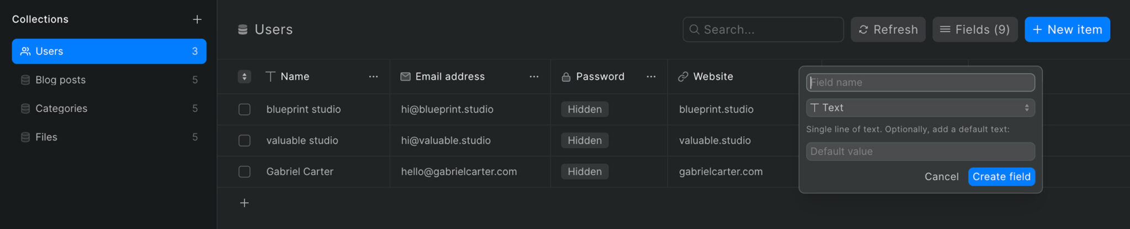
Task: Select the Blog posts collection
Action: [x=109, y=80]
